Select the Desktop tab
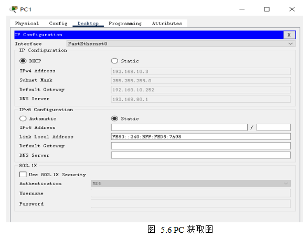The image size is (308, 238). tap(88, 24)
